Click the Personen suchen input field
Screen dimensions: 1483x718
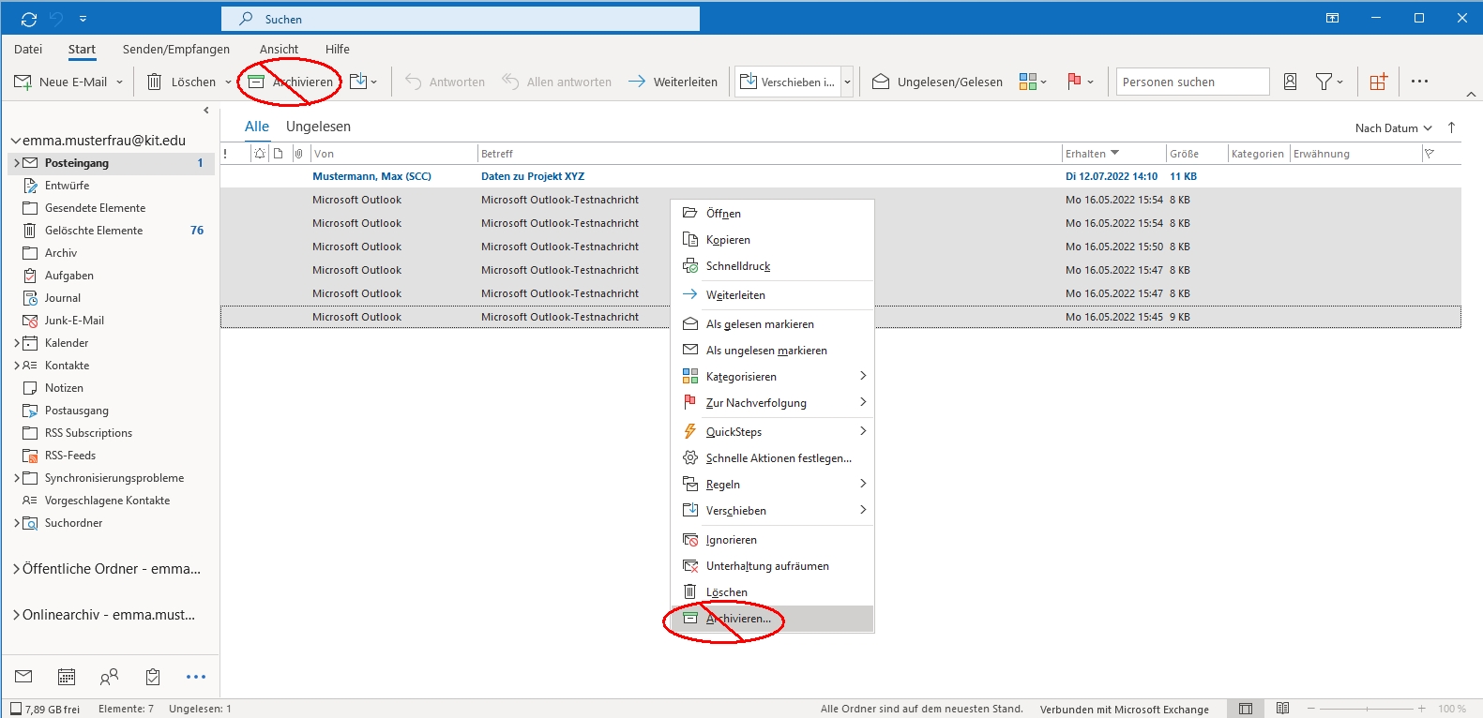(x=1191, y=82)
